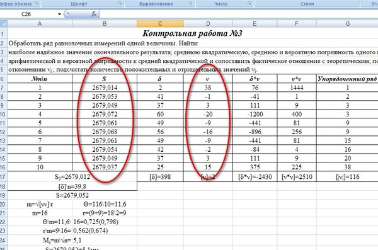Select the cell containing -896

click(255, 132)
